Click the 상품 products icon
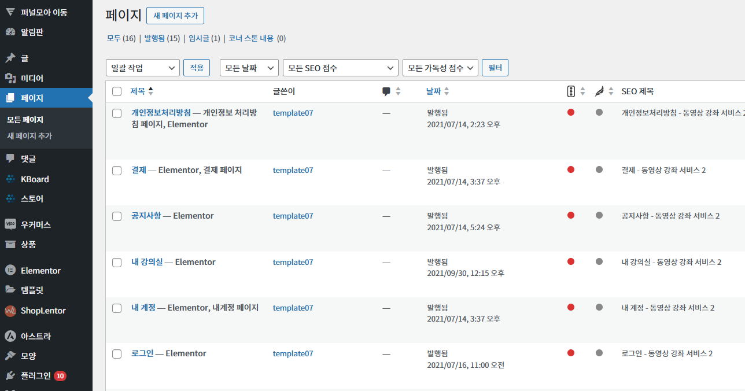The width and height of the screenshot is (745, 391). click(10, 244)
